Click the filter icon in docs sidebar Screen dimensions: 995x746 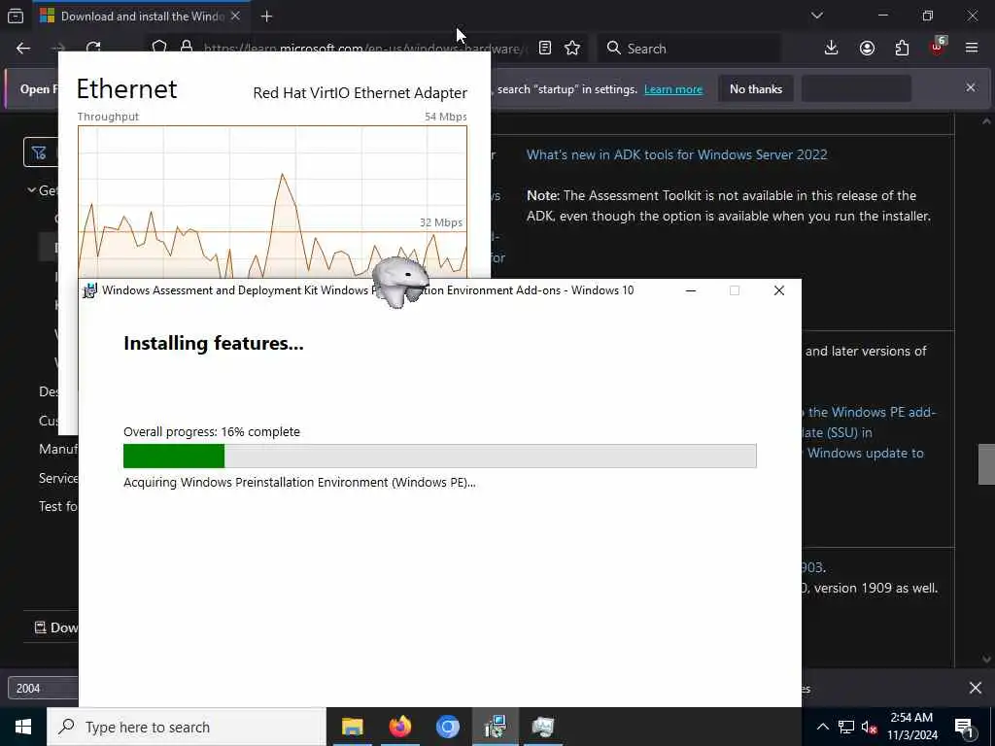click(39, 153)
